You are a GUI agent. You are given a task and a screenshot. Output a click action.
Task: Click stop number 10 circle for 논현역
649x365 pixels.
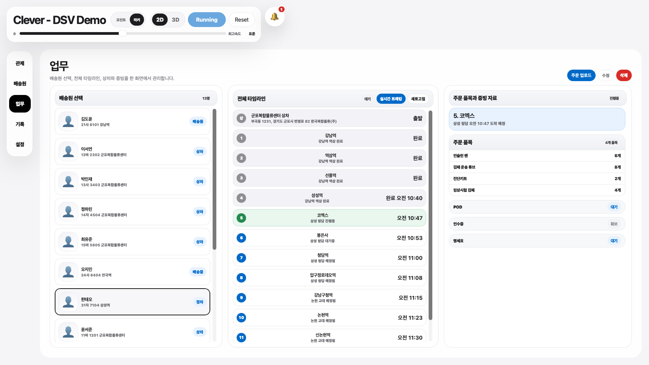click(x=241, y=318)
